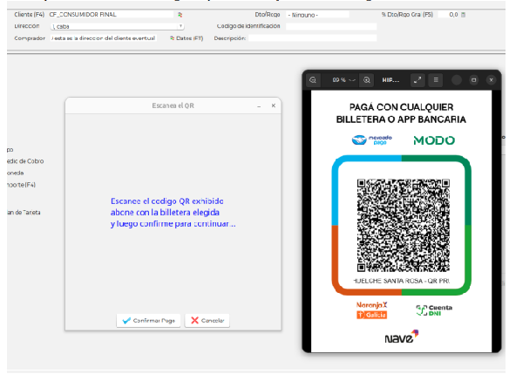Close the Escanea el QR dialog
The width and height of the screenshot is (509, 374).
point(274,105)
